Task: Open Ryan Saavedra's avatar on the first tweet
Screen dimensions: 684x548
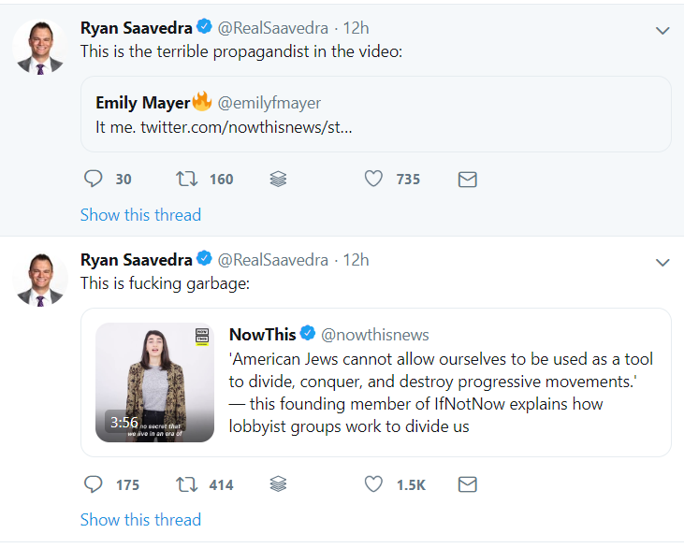Action: click(x=40, y=46)
